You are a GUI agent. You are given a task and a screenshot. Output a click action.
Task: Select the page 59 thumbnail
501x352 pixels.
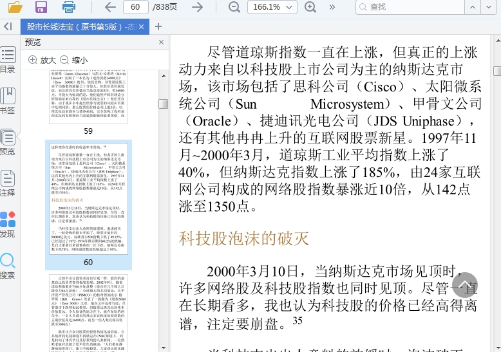coord(88,97)
